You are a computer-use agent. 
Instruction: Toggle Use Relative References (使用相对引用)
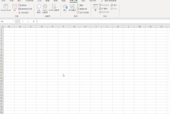pos(25,9)
